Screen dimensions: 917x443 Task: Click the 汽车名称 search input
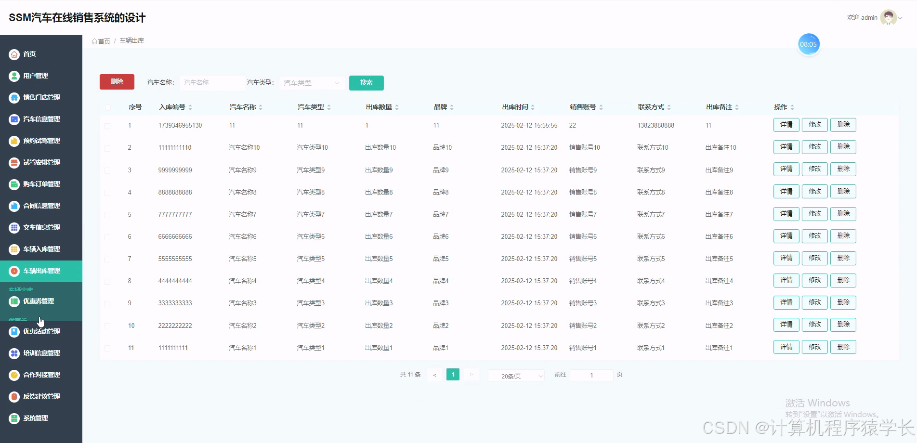click(212, 83)
